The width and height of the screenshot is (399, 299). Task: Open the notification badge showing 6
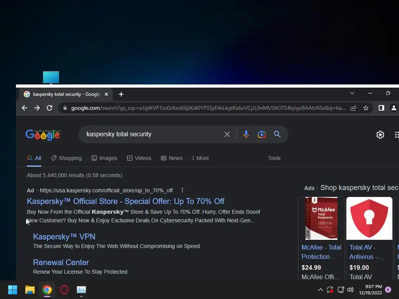click(x=388, y=290)
